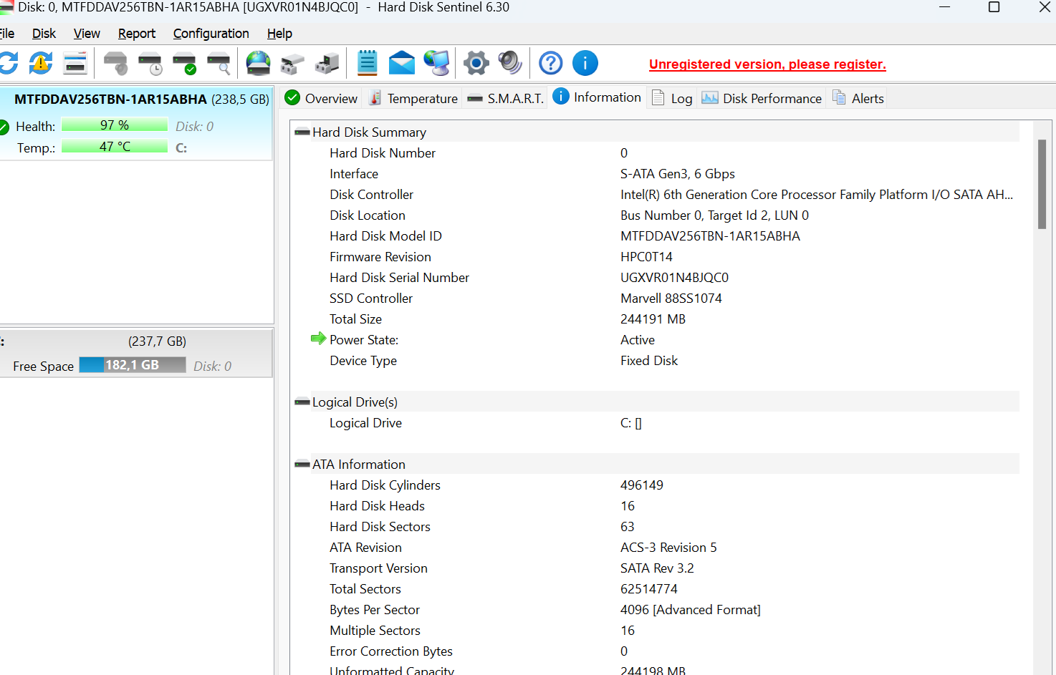Click the Unregistered version register link

coord(767,64)
